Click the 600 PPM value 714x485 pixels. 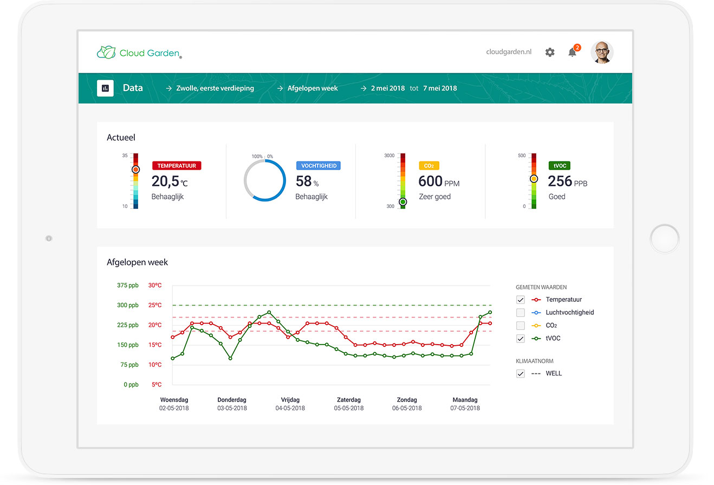point(439,182)
